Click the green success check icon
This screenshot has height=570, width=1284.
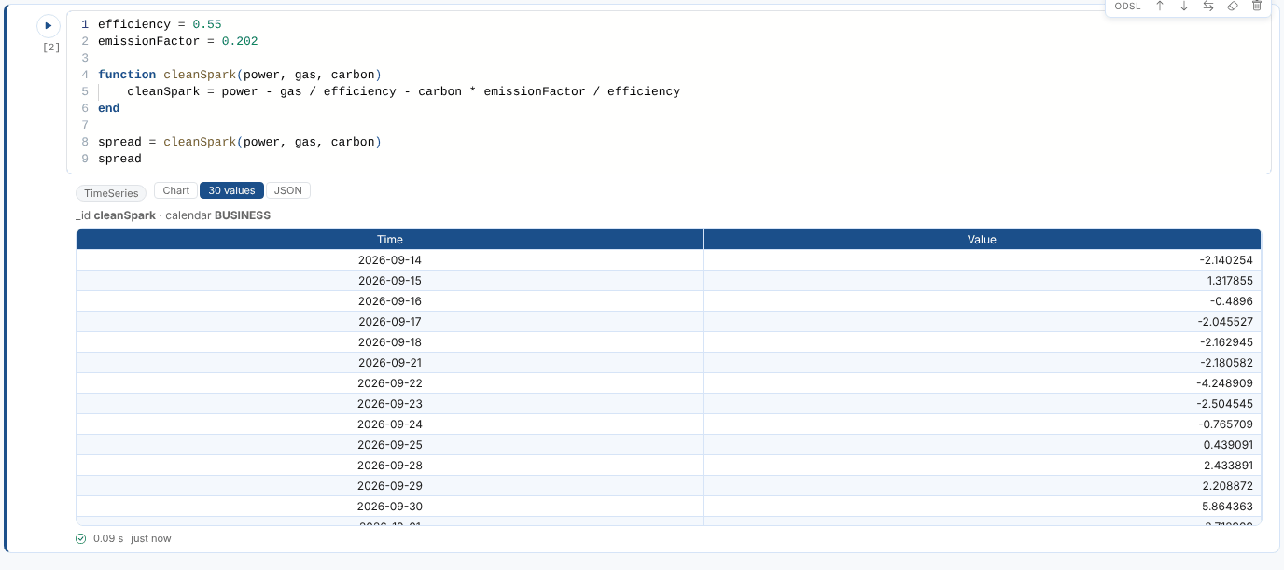[x=81, y=538]
